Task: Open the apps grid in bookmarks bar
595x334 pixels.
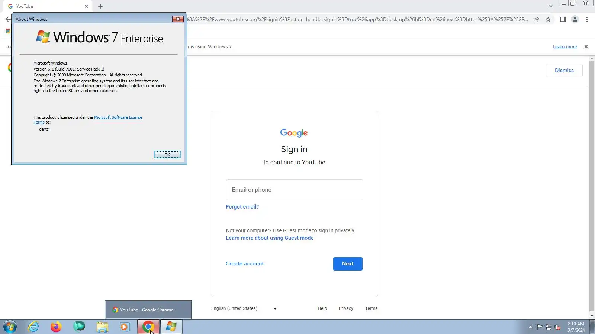Action: [8, 31]
